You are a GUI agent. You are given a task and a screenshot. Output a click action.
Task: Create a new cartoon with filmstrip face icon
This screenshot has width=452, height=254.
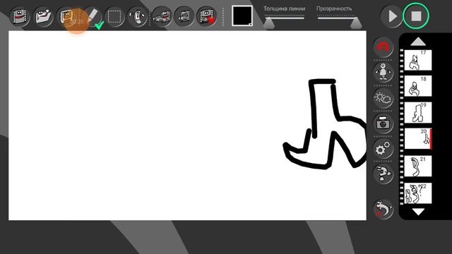(x=19, y=17)
